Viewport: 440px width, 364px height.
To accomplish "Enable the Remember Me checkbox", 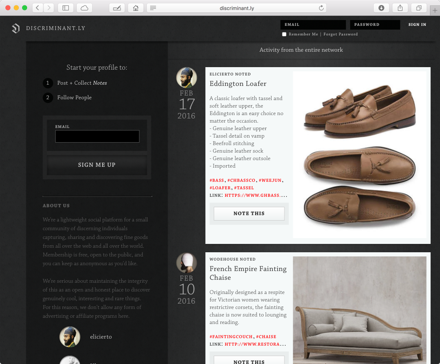I will [284, 34].
